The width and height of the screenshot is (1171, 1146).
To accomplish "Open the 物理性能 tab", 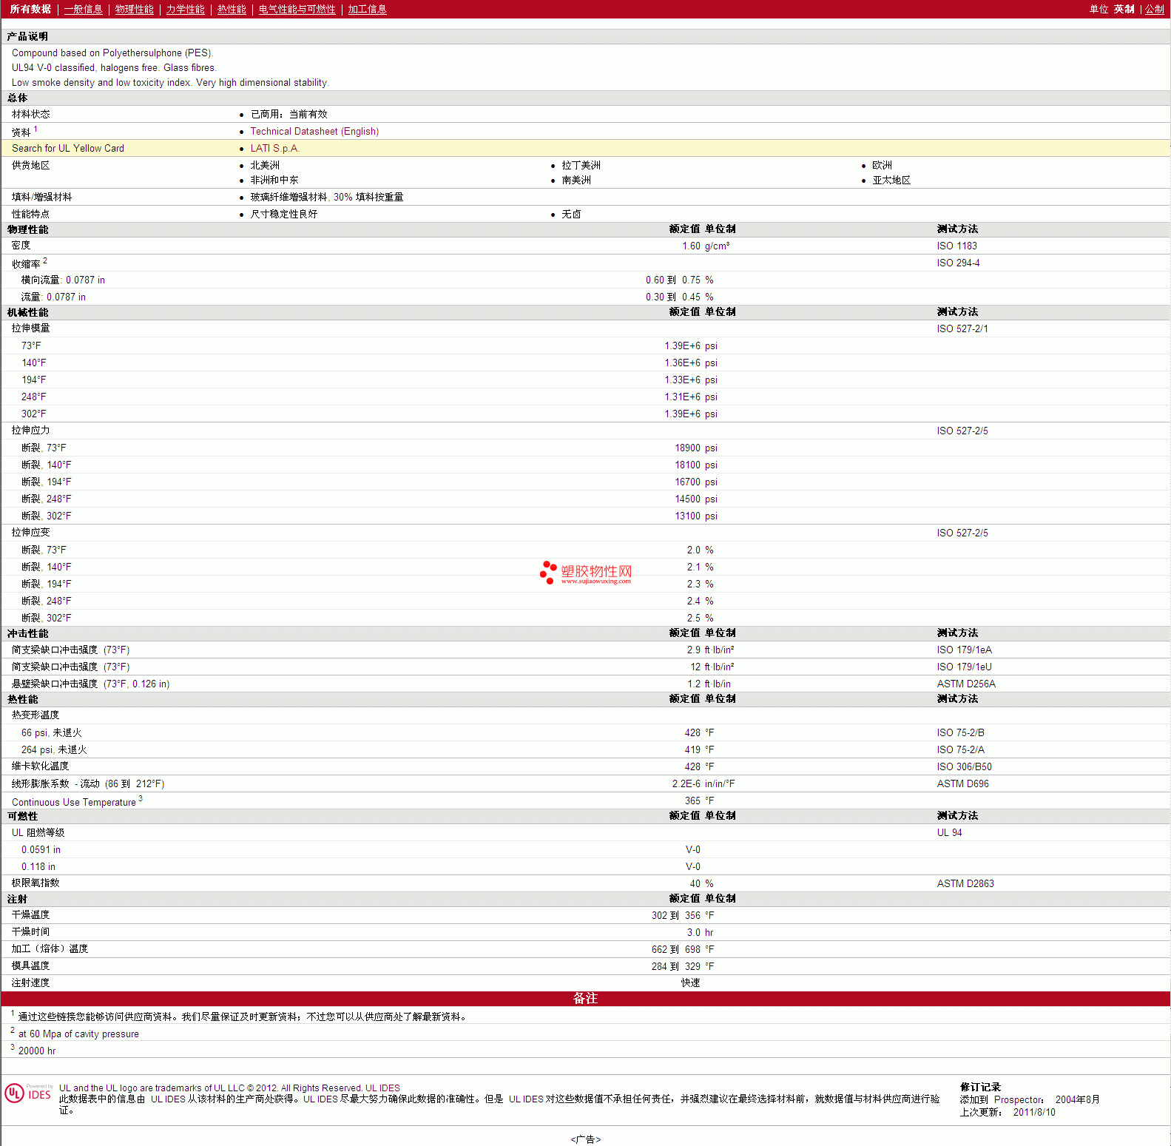I will 134,9.
